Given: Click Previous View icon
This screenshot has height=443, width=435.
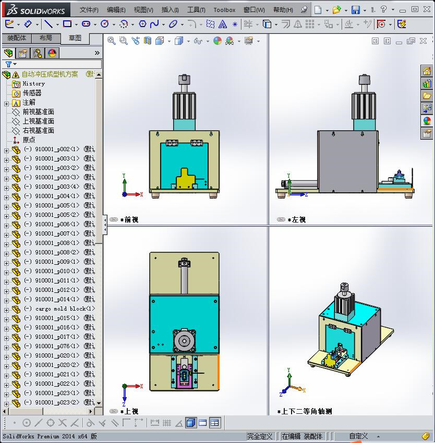Looking at the screenshot, I should tap(136, 41).
